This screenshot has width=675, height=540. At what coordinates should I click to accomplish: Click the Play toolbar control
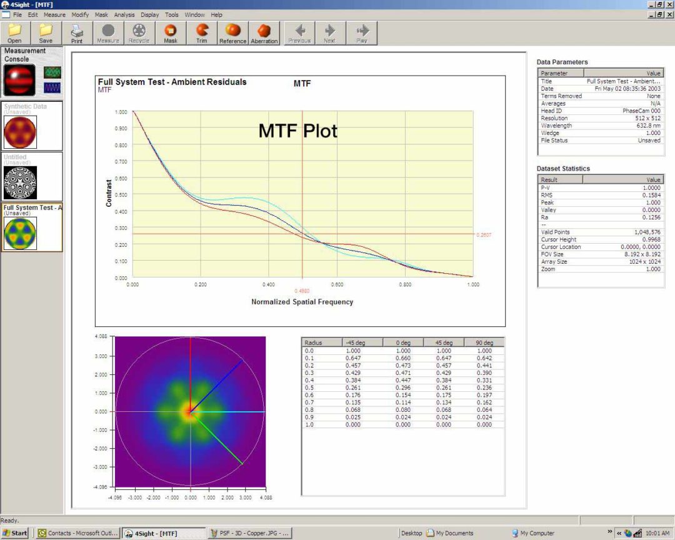click(x=362, y=32)
